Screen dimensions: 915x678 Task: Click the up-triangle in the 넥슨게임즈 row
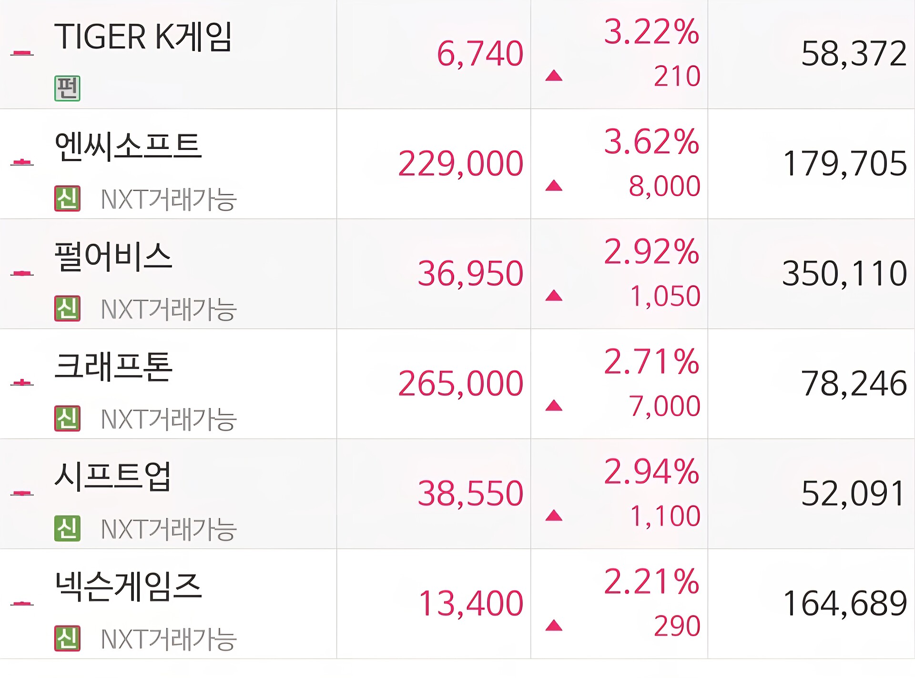tap(554, 625)
